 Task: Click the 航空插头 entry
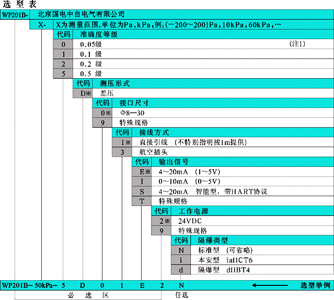tap(153, 152)
